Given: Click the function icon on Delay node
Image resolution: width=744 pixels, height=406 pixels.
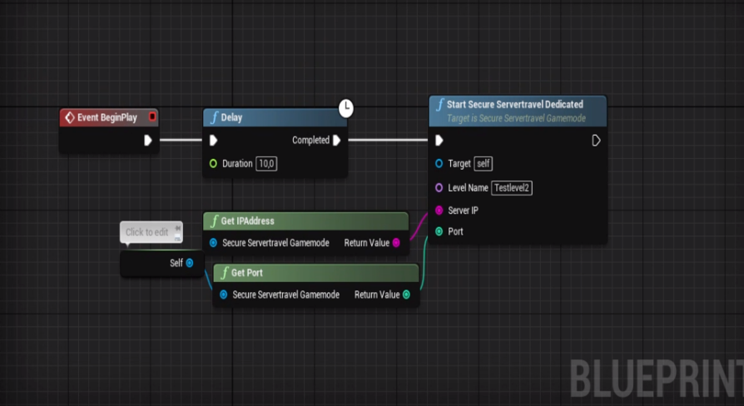Looking at the screenshot, I should coord(214,117).
